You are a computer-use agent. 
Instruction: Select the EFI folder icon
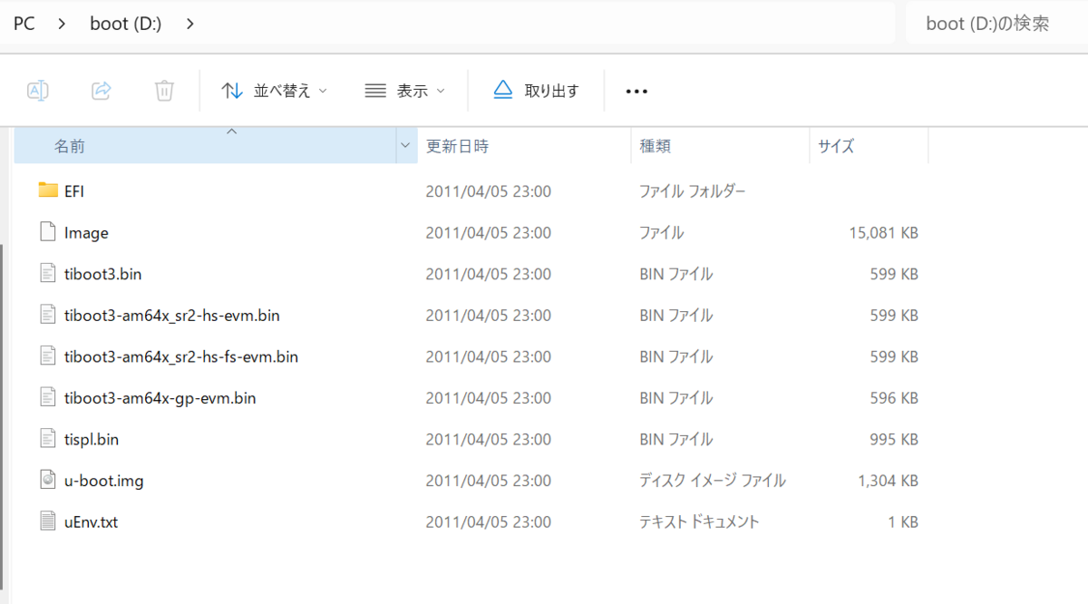48,190
